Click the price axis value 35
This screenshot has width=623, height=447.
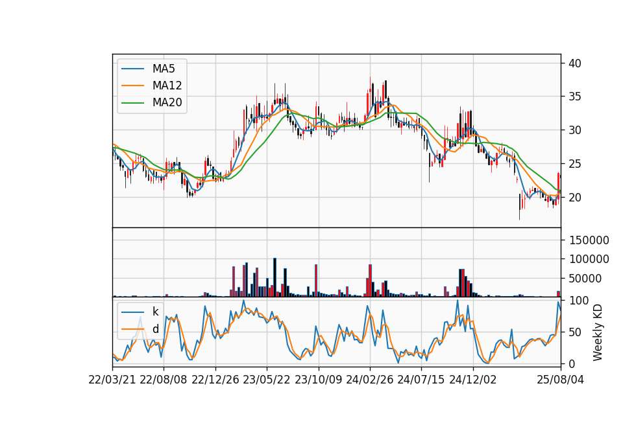574,97
